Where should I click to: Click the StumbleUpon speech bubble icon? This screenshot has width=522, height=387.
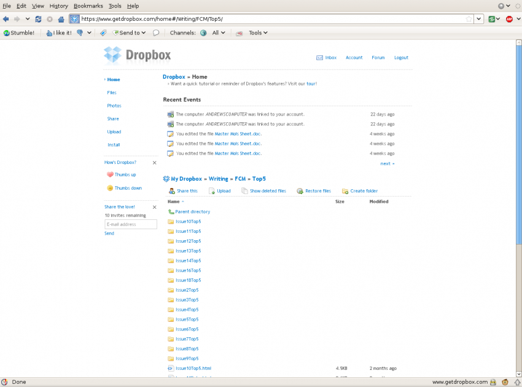pos(156,33)
